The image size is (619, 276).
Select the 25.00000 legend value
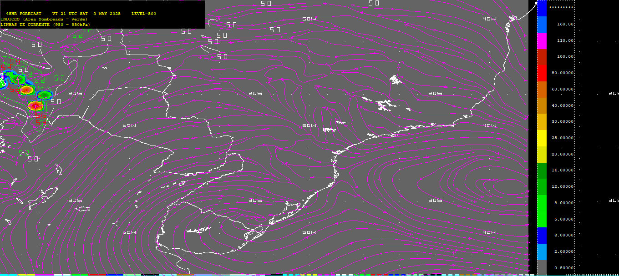click(x=563, y=138)
